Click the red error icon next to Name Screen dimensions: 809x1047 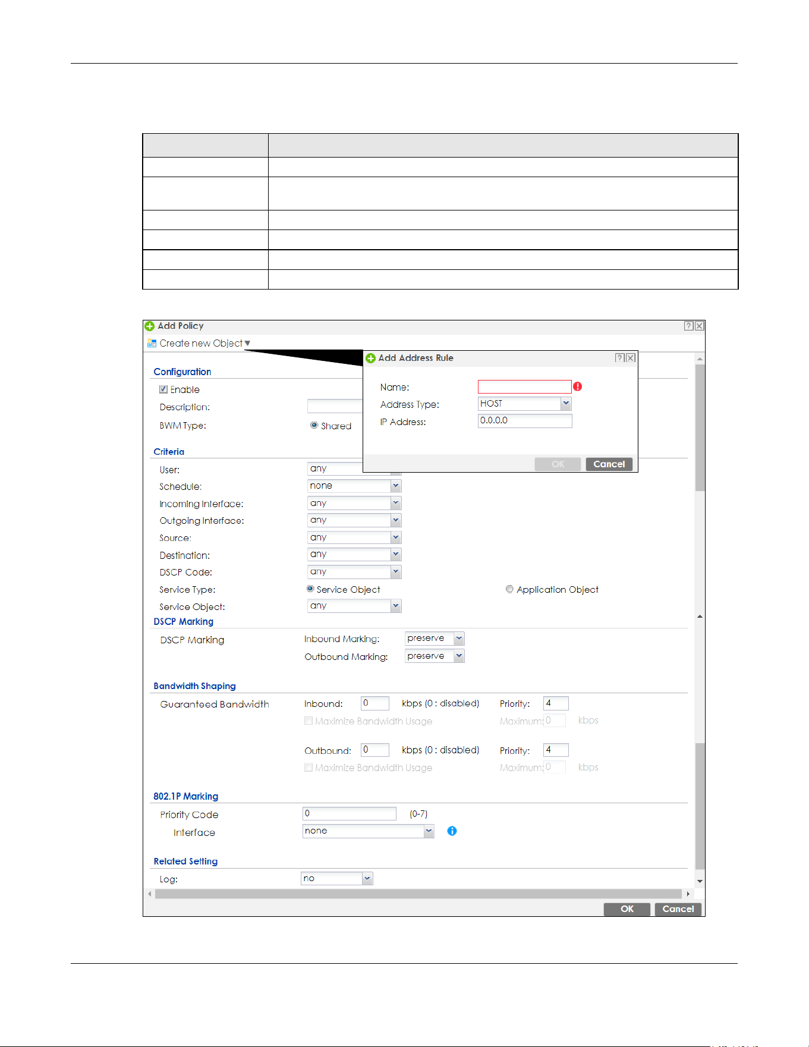pos(578,386)
